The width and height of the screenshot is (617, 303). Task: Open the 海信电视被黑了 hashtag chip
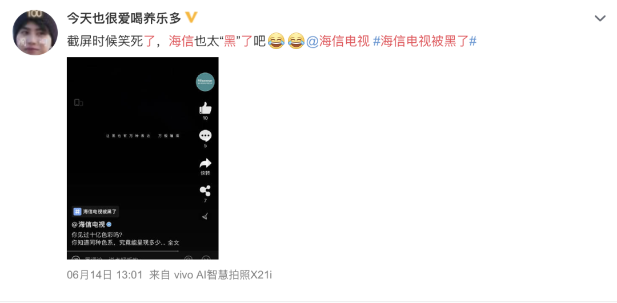(x=95, y=212)
